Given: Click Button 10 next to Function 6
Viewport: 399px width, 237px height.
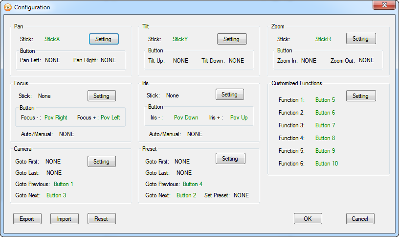Looking at the screenshot, I should click(x=327, y=164).
